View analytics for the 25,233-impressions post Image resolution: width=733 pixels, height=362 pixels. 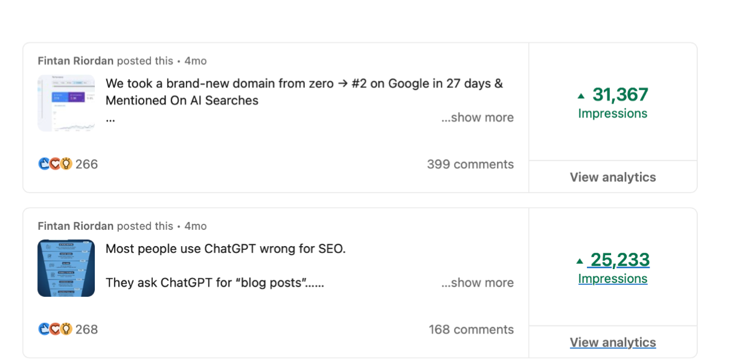click(x=612, y=343)
